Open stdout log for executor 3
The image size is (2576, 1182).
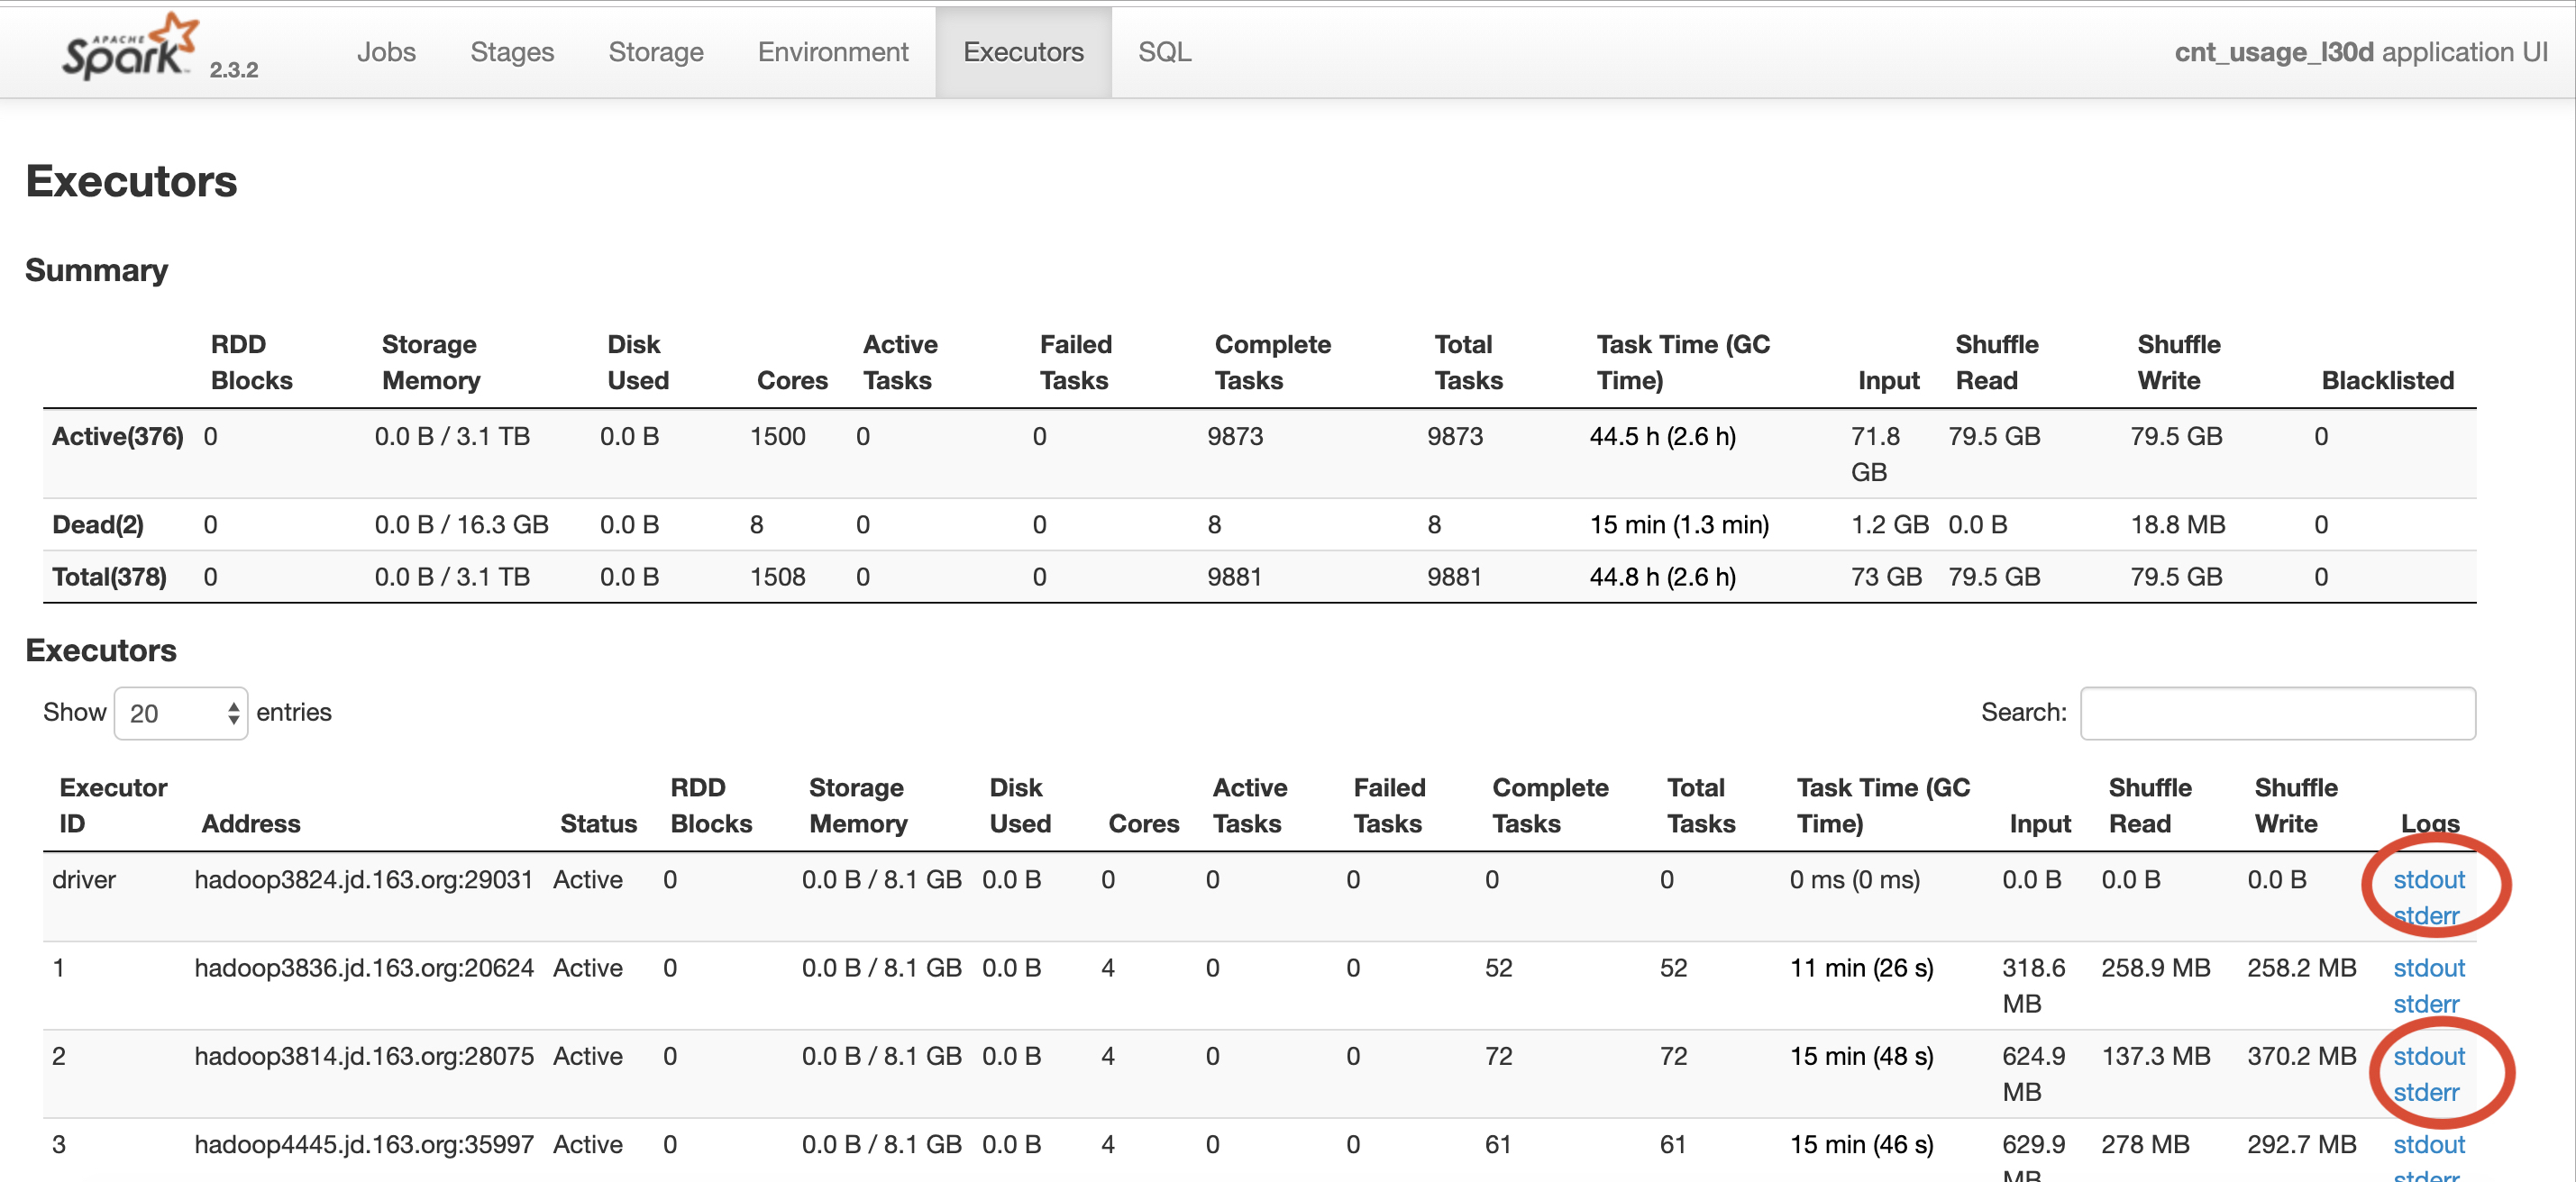point(2428,1144)
